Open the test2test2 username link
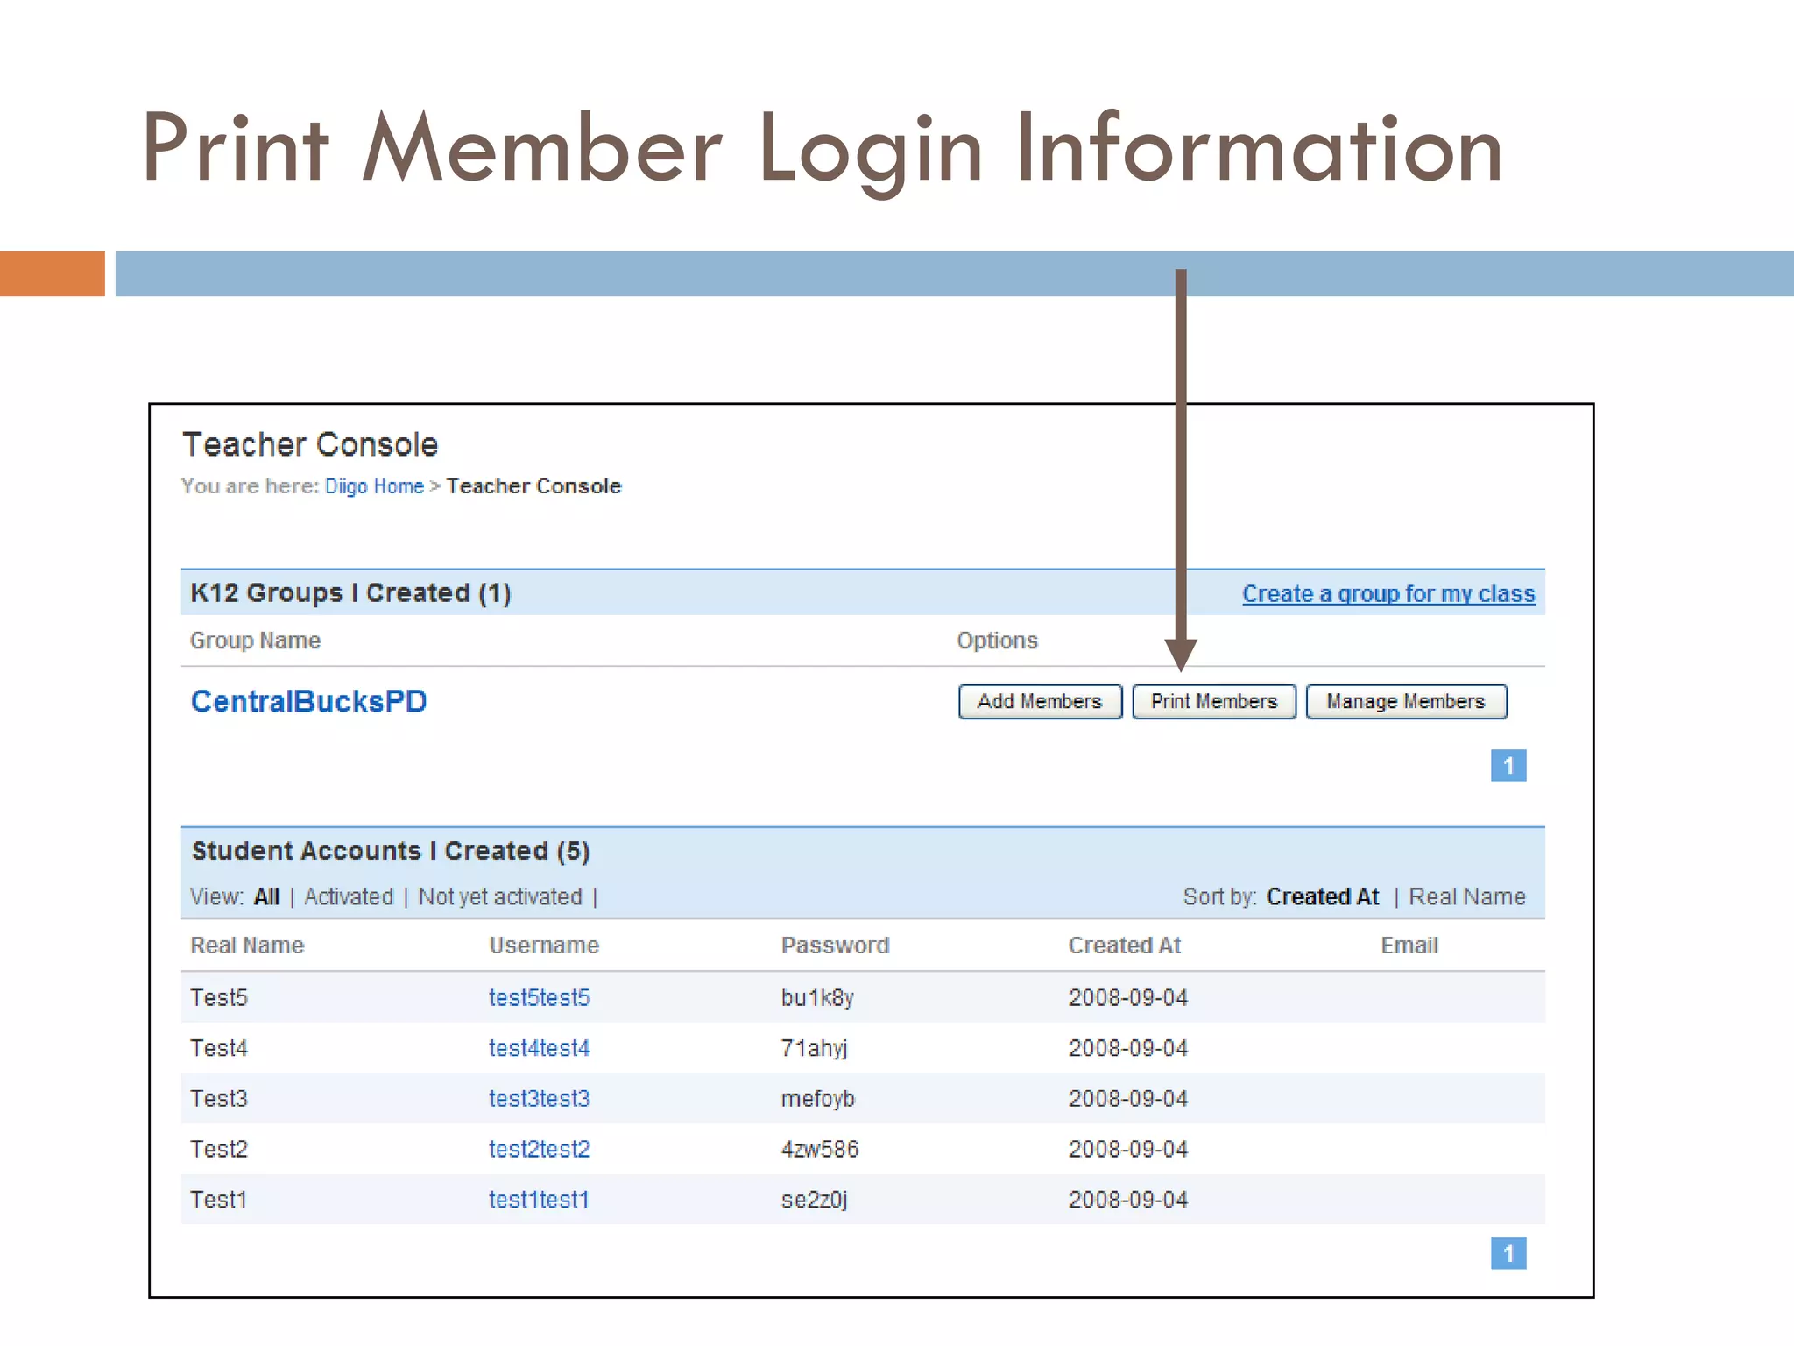 coord(539,1149)
